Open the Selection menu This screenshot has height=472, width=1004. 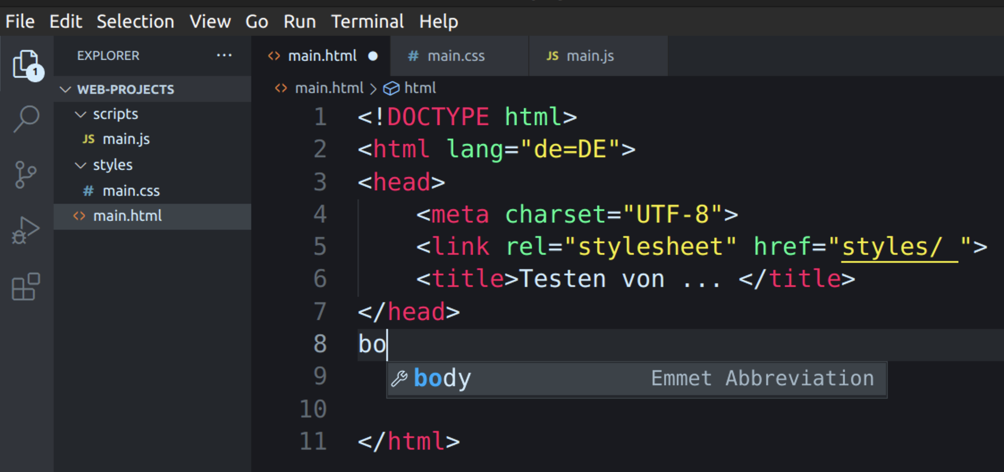point(135,21)
